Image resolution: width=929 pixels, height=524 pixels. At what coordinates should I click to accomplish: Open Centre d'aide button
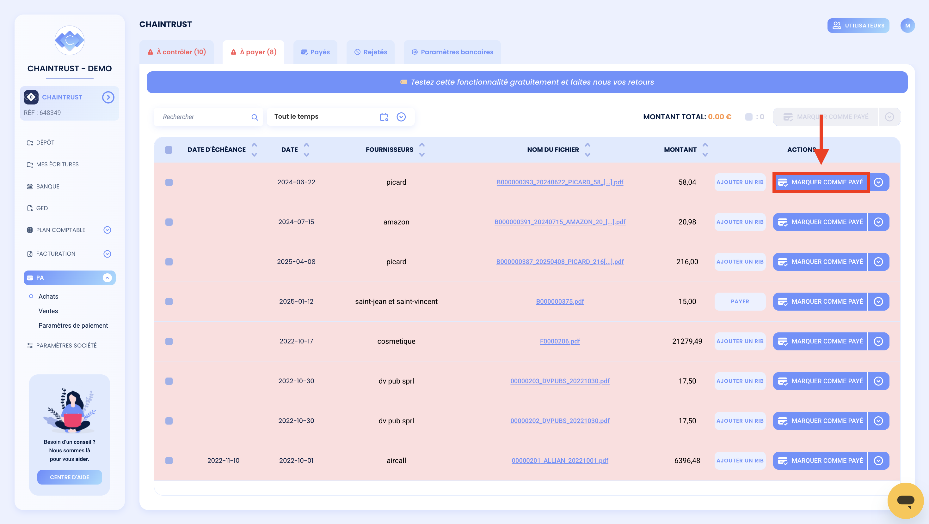[70, 477]
